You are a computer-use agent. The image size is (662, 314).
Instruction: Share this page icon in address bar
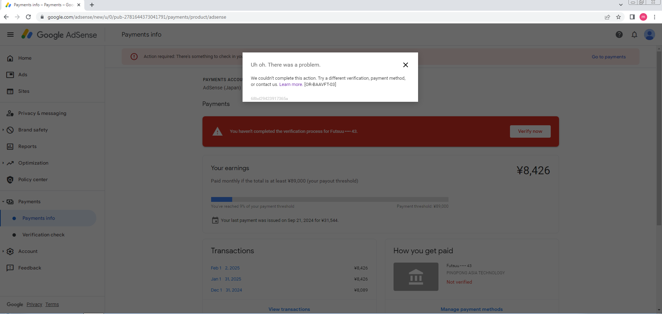tap(607, 17)
